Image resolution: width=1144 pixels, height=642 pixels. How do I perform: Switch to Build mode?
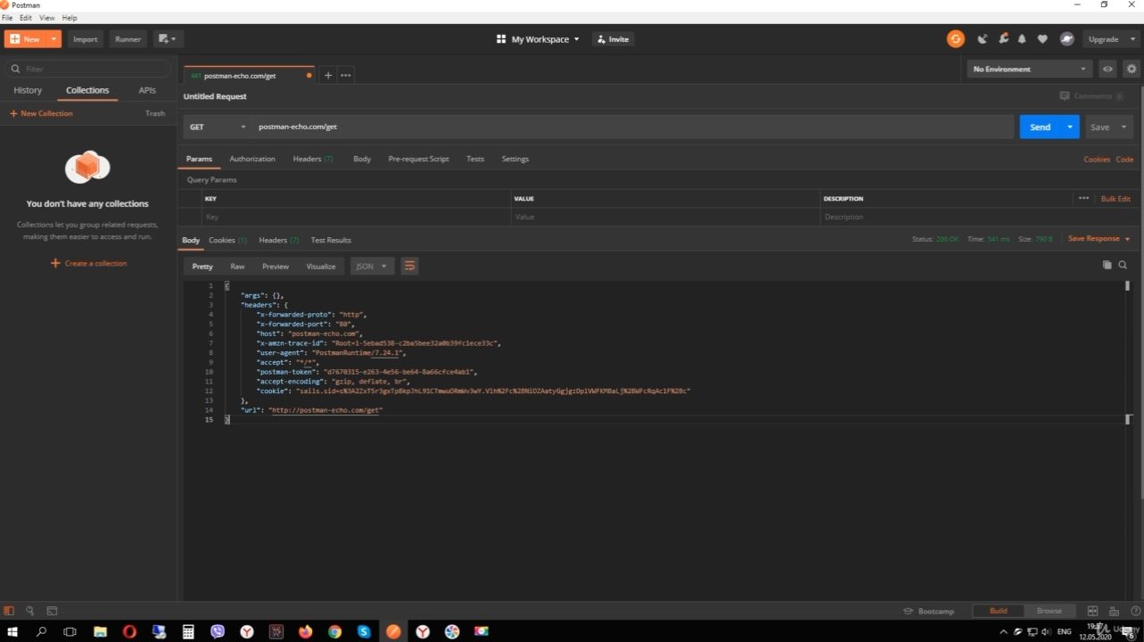coord(999,611)
